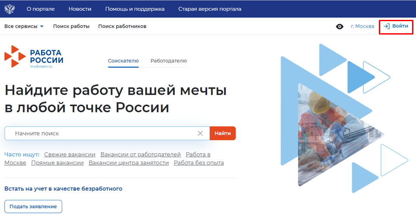Expand the Все сервисы dropdown
This screenshot has width=416, height=221.
[24, 26]
